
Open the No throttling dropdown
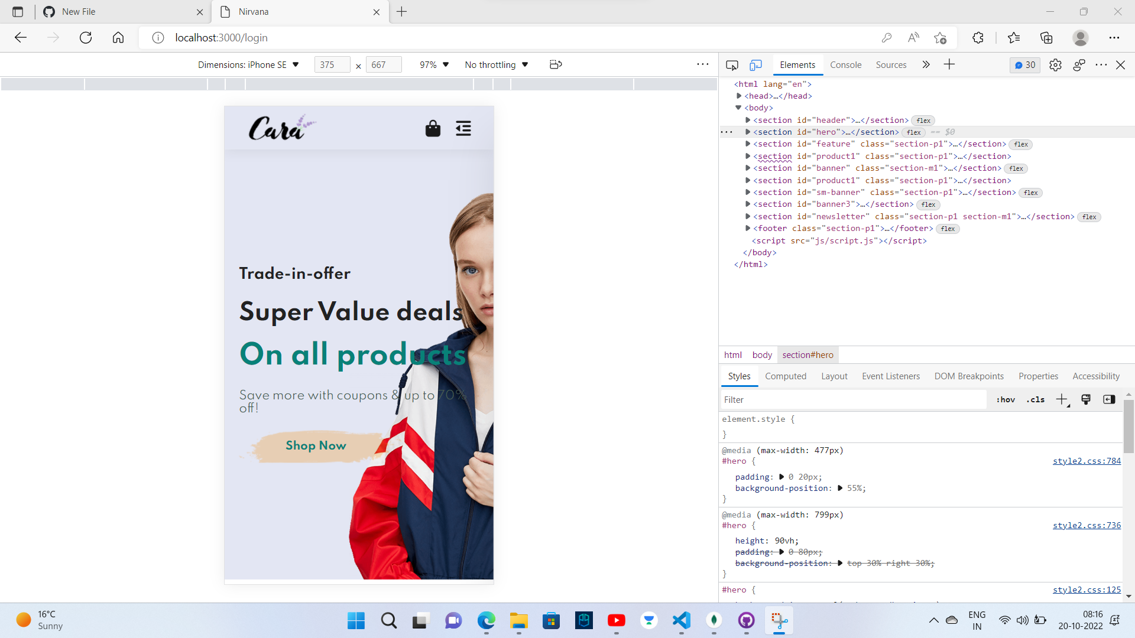point(497,65)
